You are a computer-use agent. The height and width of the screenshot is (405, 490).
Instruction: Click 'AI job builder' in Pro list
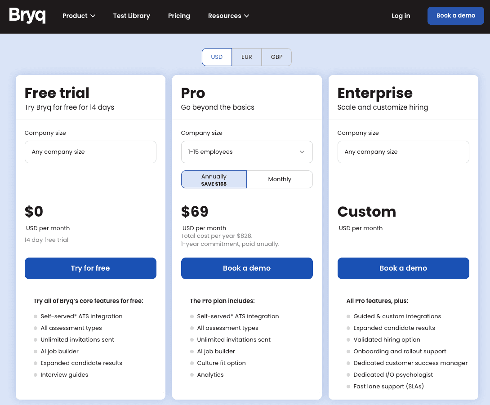(216, 351)
